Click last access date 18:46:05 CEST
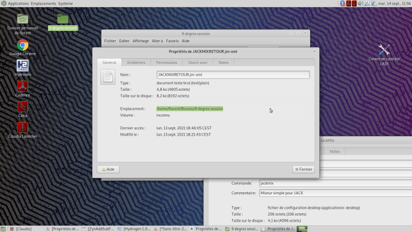 click(x=184, y=128)
